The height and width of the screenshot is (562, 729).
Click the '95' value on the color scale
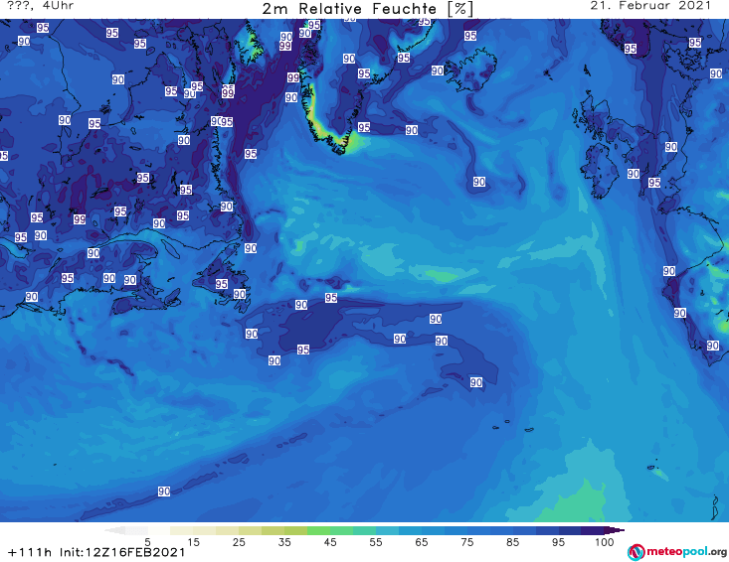[558, 542]
